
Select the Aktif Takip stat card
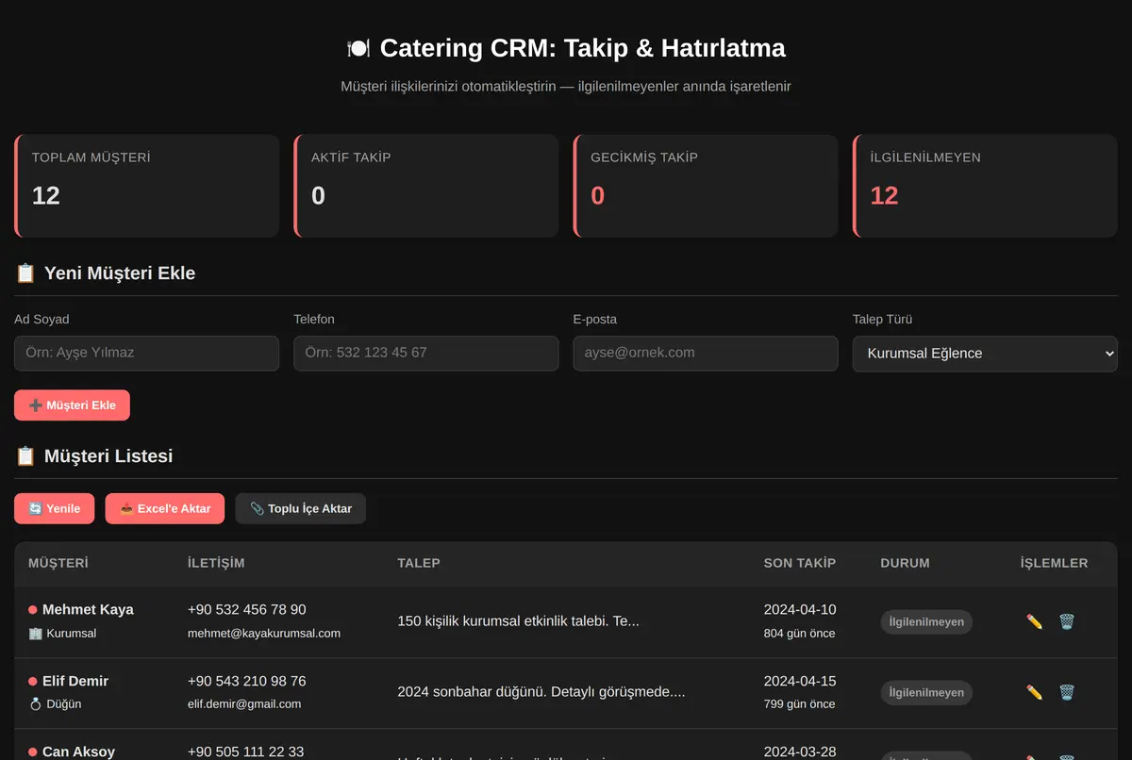(425, 186)
